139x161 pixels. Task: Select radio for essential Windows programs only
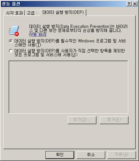(11, 41)
